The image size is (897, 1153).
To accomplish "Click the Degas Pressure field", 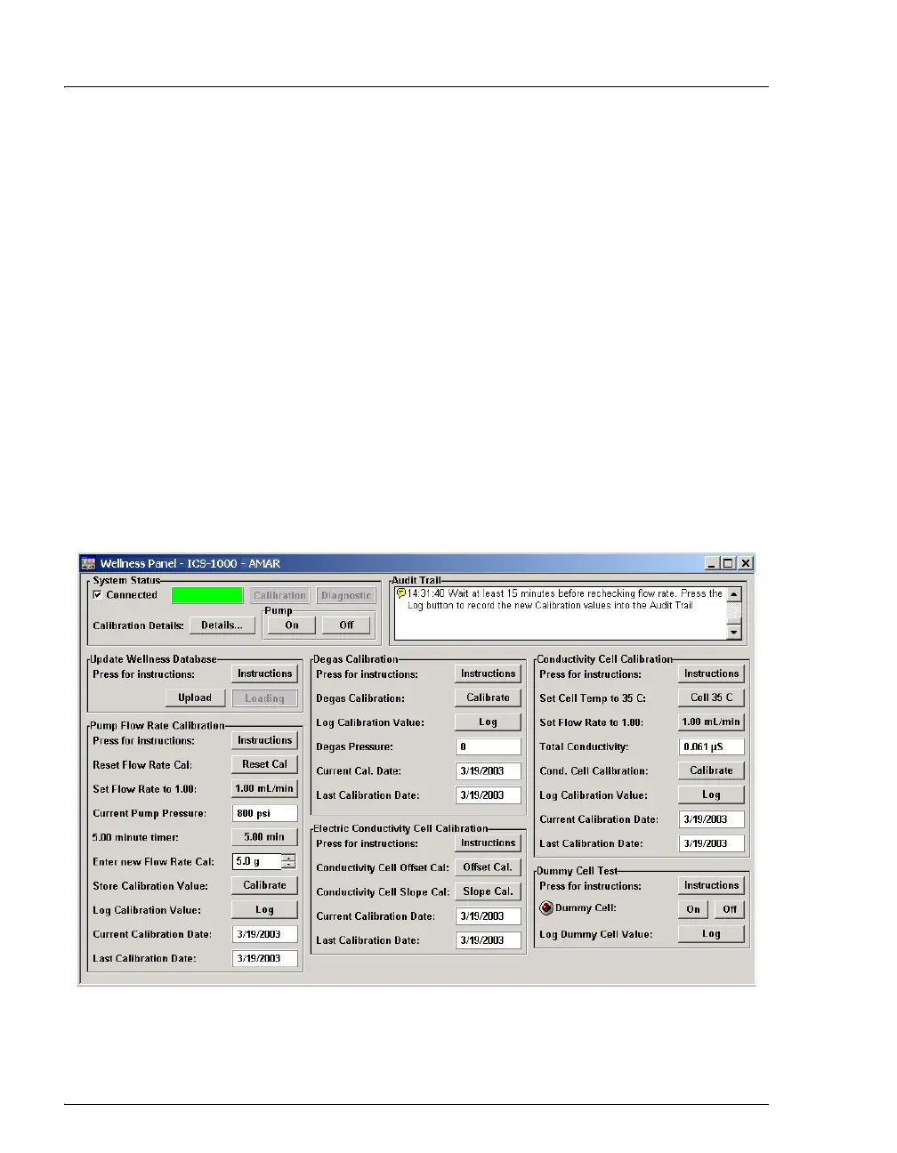I will 489,746.
